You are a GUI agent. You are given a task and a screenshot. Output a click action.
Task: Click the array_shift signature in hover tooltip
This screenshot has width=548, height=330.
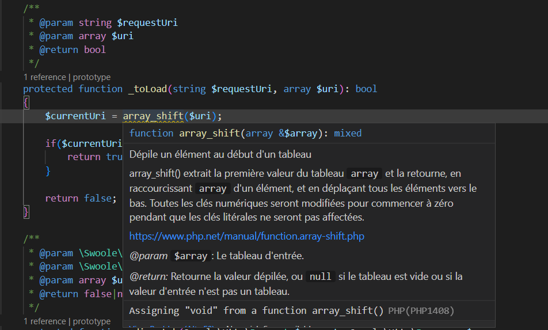pos(245,133)
